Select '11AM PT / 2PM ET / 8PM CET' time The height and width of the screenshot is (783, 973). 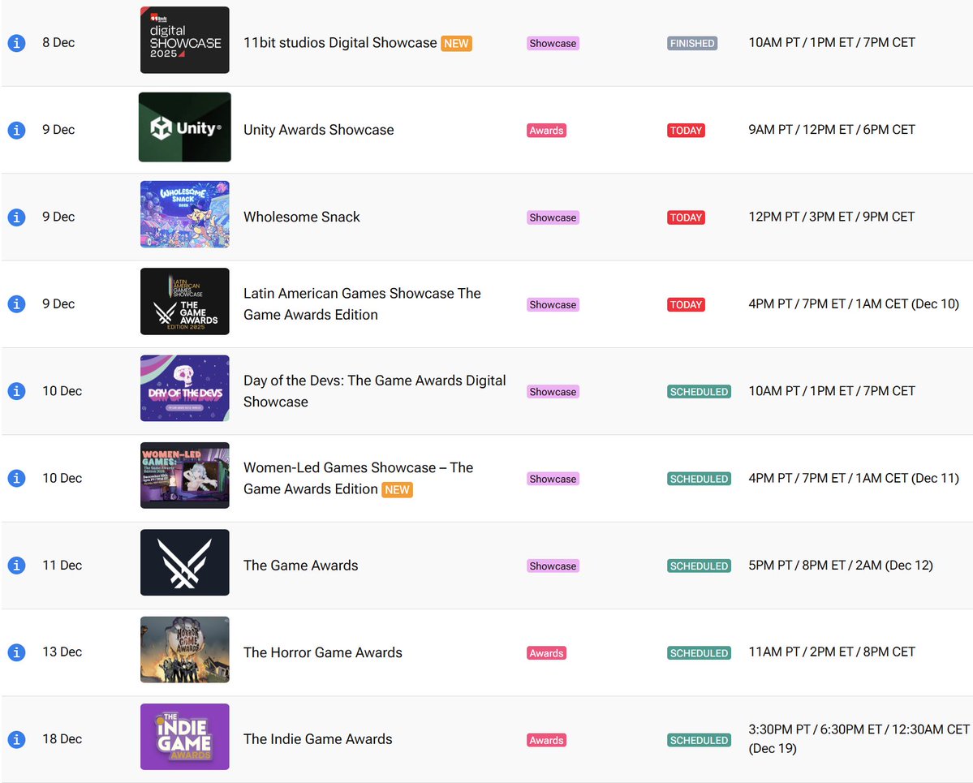(x=832, y=652)
